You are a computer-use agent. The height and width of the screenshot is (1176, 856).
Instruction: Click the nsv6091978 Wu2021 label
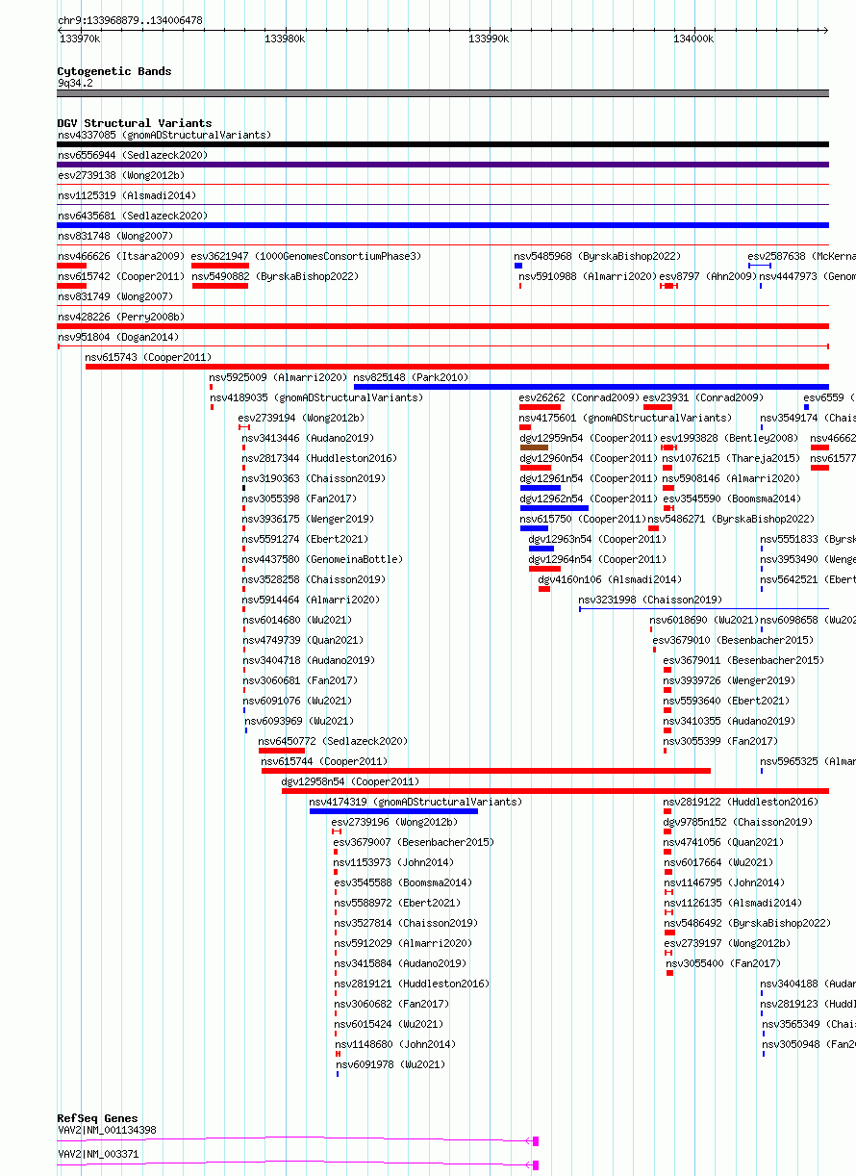[x=391, y=1064]
